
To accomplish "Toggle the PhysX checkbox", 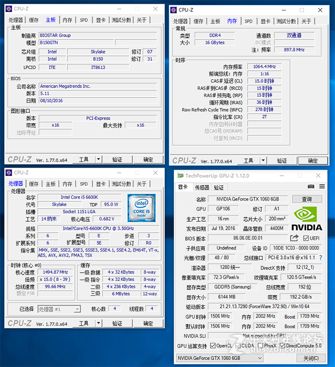I will coord(260,346).
